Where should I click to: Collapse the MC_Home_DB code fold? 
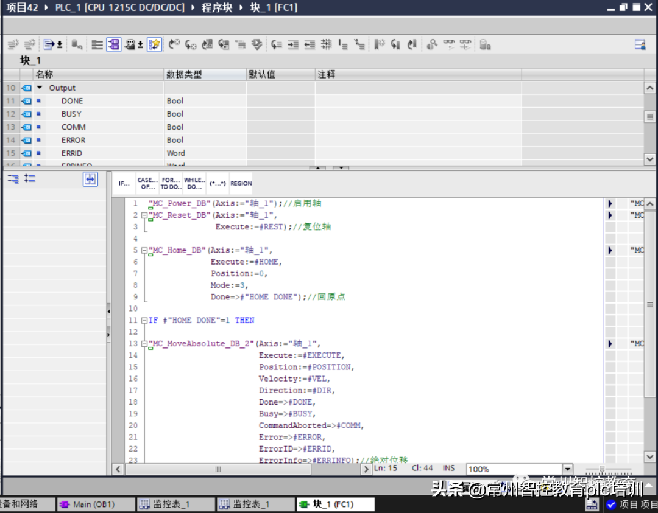tap(144, 250)
